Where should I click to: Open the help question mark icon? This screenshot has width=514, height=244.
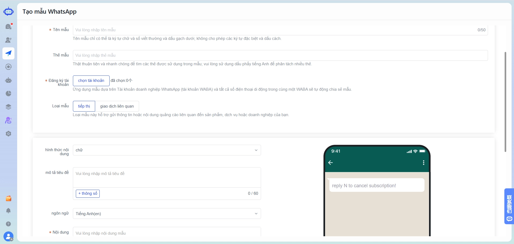pos(8,224)
